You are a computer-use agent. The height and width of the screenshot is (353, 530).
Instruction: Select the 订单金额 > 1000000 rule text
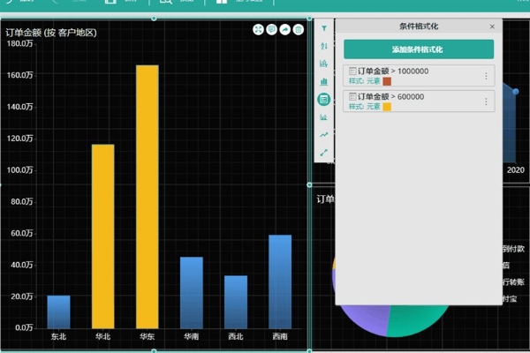tap(393, 71)
